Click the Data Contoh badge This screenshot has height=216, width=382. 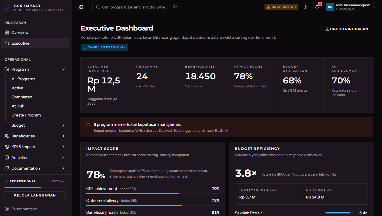[x=281, y=7]
